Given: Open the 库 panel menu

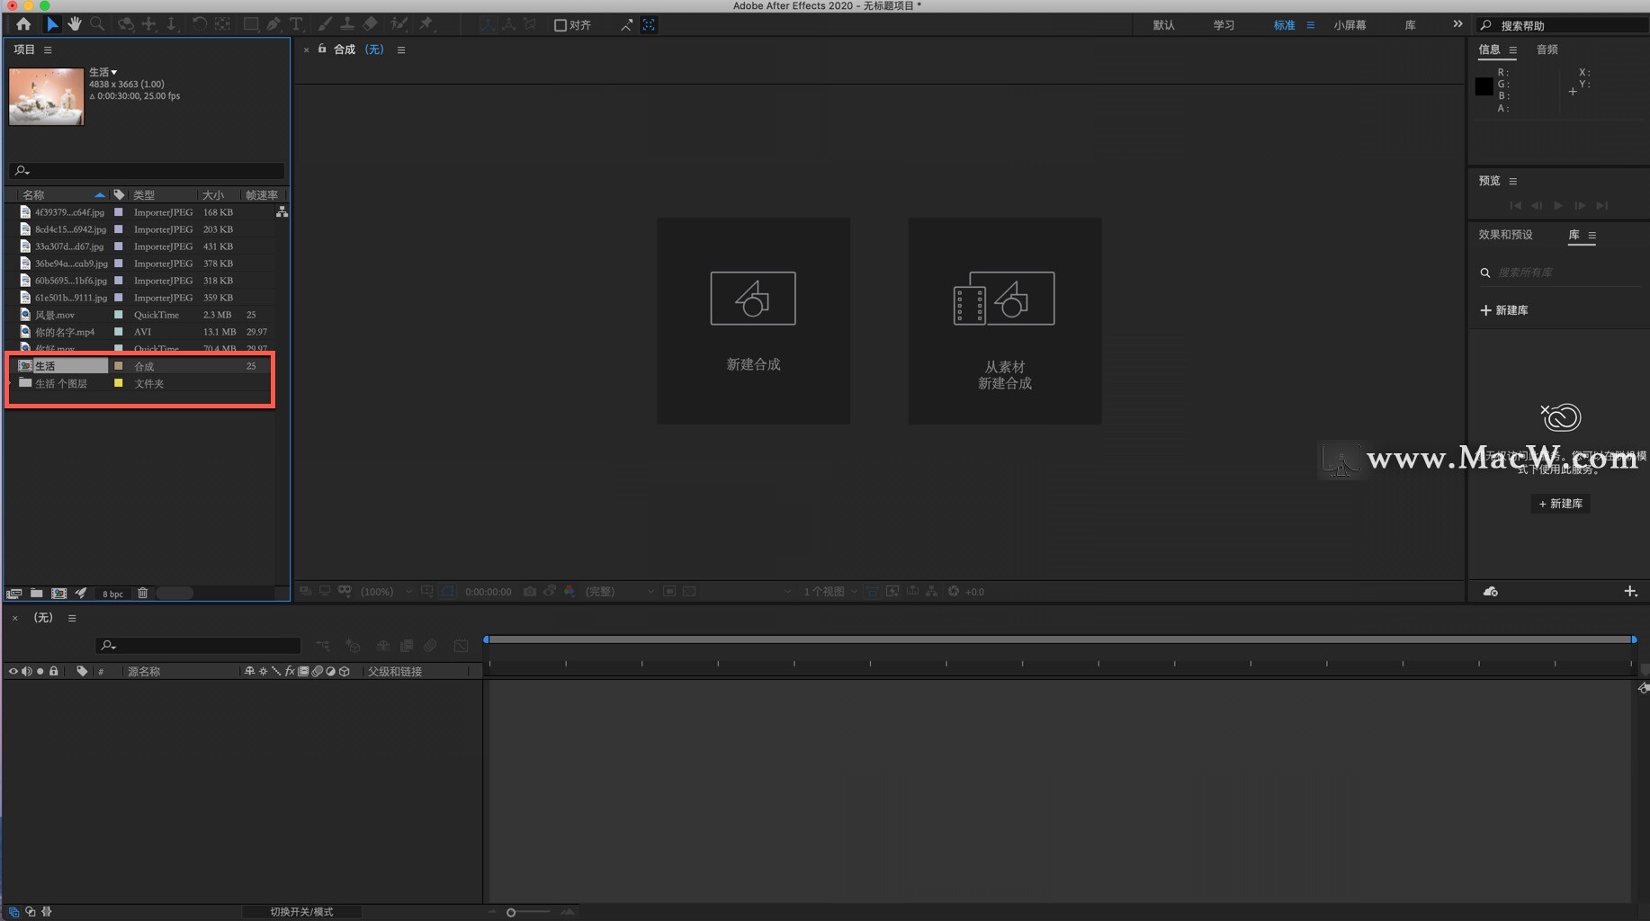Looking at the screenshot, I should point(1592,236).
